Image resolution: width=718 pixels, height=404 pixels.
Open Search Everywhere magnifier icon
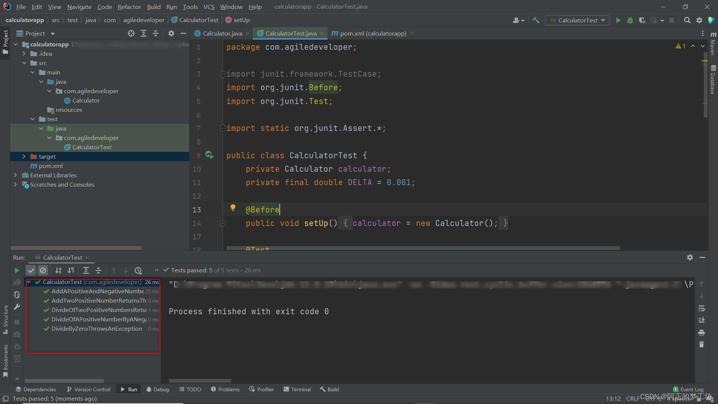click(x=687, y=20)
